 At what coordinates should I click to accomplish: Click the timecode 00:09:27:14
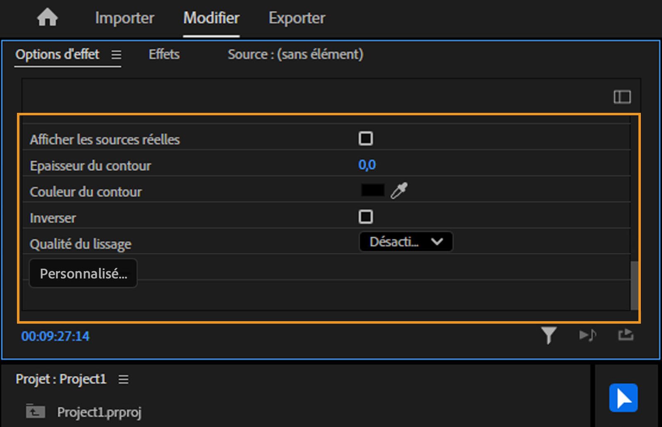click(x=55, y=336)
